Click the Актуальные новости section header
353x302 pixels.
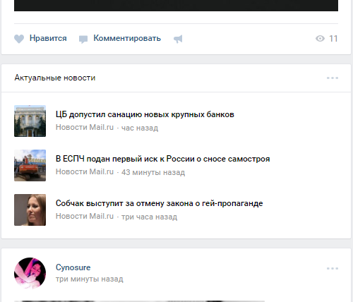tap(55, 78)
